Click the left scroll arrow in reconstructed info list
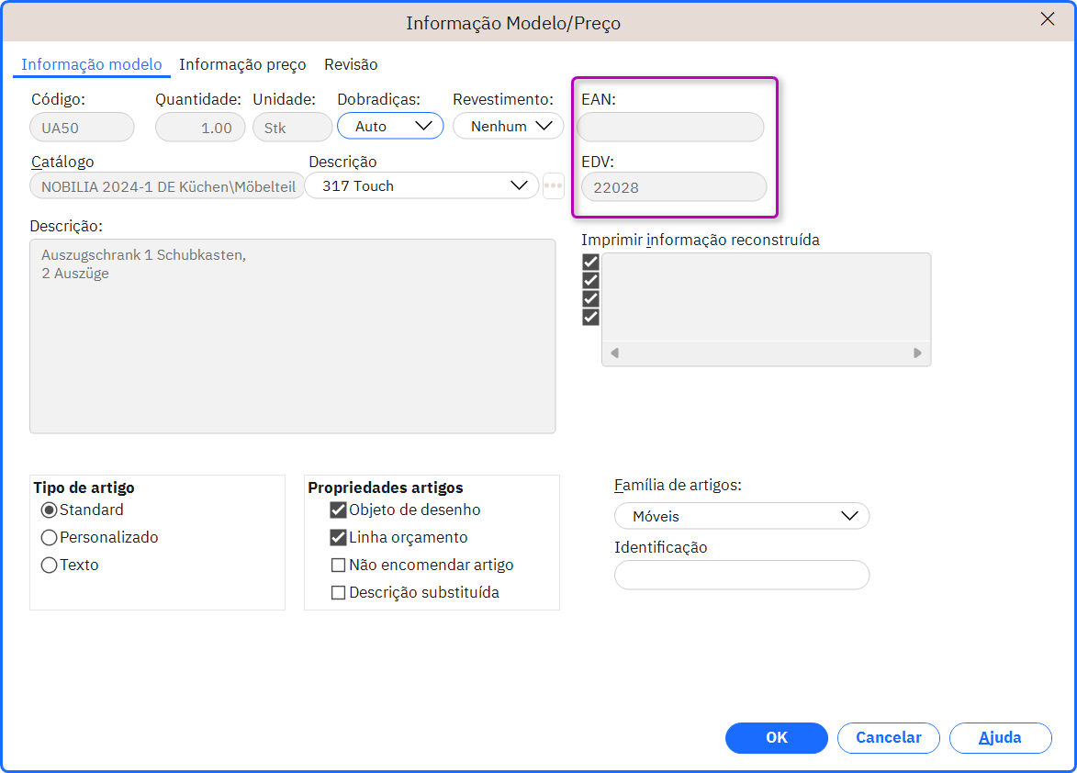Image resolution: width=1077 pixels, height=773 pixels. tap(615, 353)
